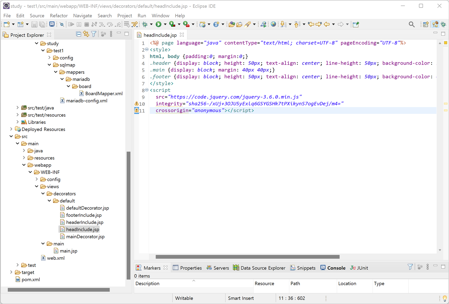The width and height of the screenshot is (449, 304).
Task: Click the warning marker on line 10
Action: pos(136,104)
